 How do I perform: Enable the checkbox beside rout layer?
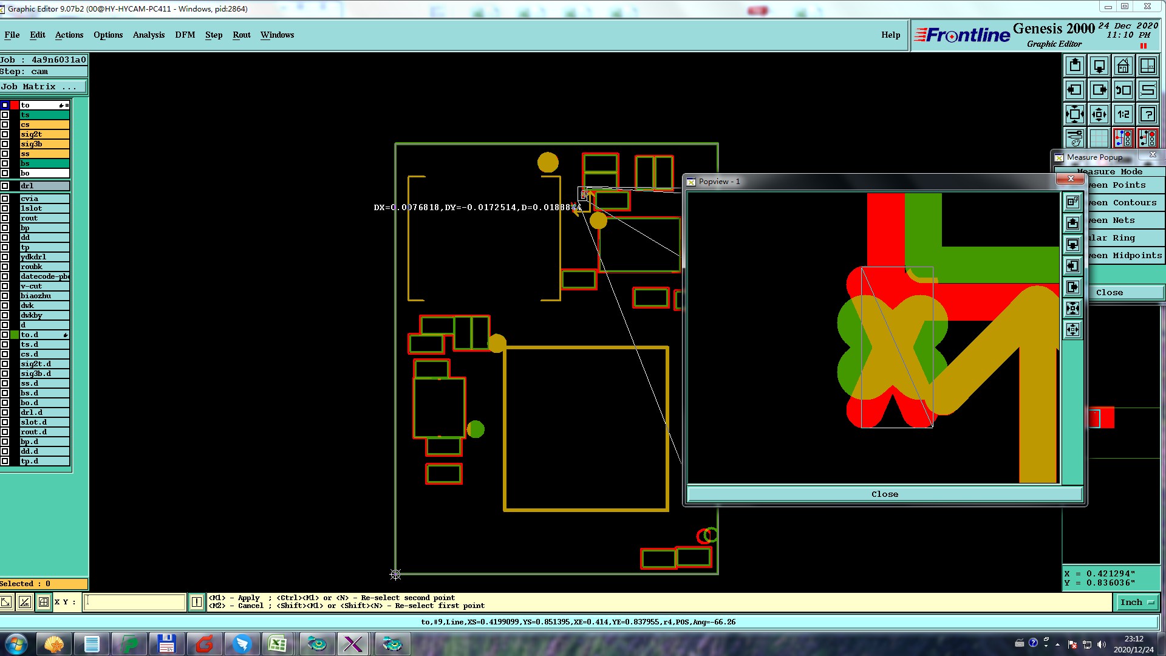[x=5, y=218]
